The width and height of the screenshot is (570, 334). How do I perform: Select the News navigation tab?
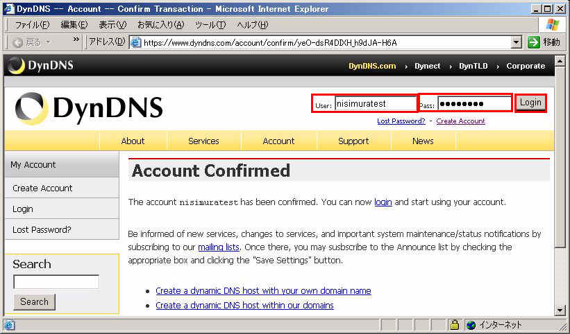423,141
